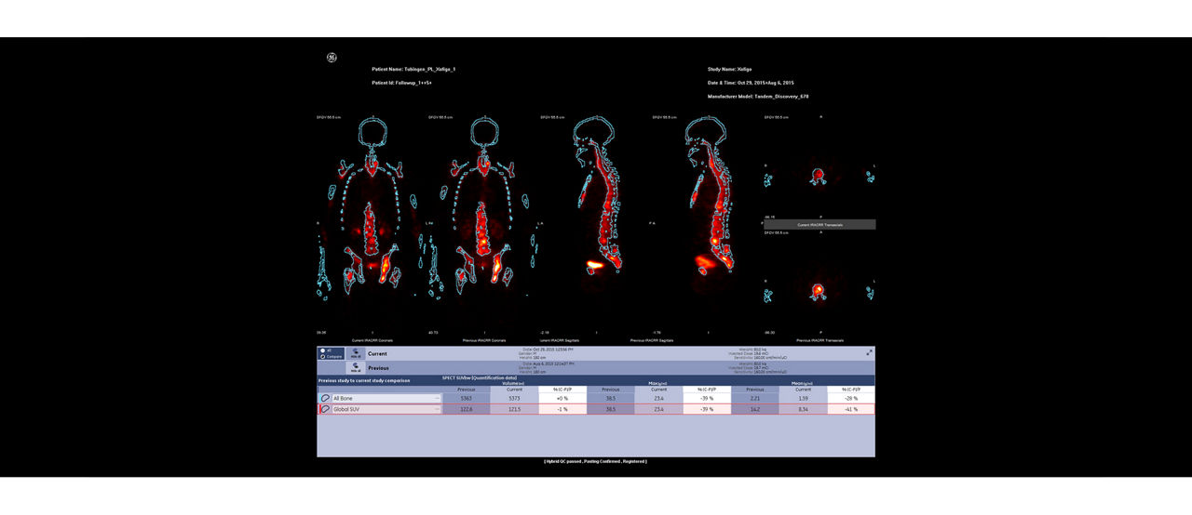Open the All Bone row dropdown
The image size is (1192, 515).
[437, 398]
